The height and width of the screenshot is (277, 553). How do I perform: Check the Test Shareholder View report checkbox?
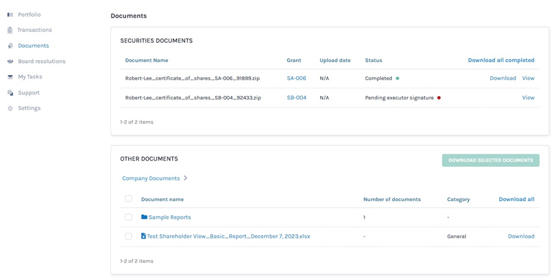point(128,236)
